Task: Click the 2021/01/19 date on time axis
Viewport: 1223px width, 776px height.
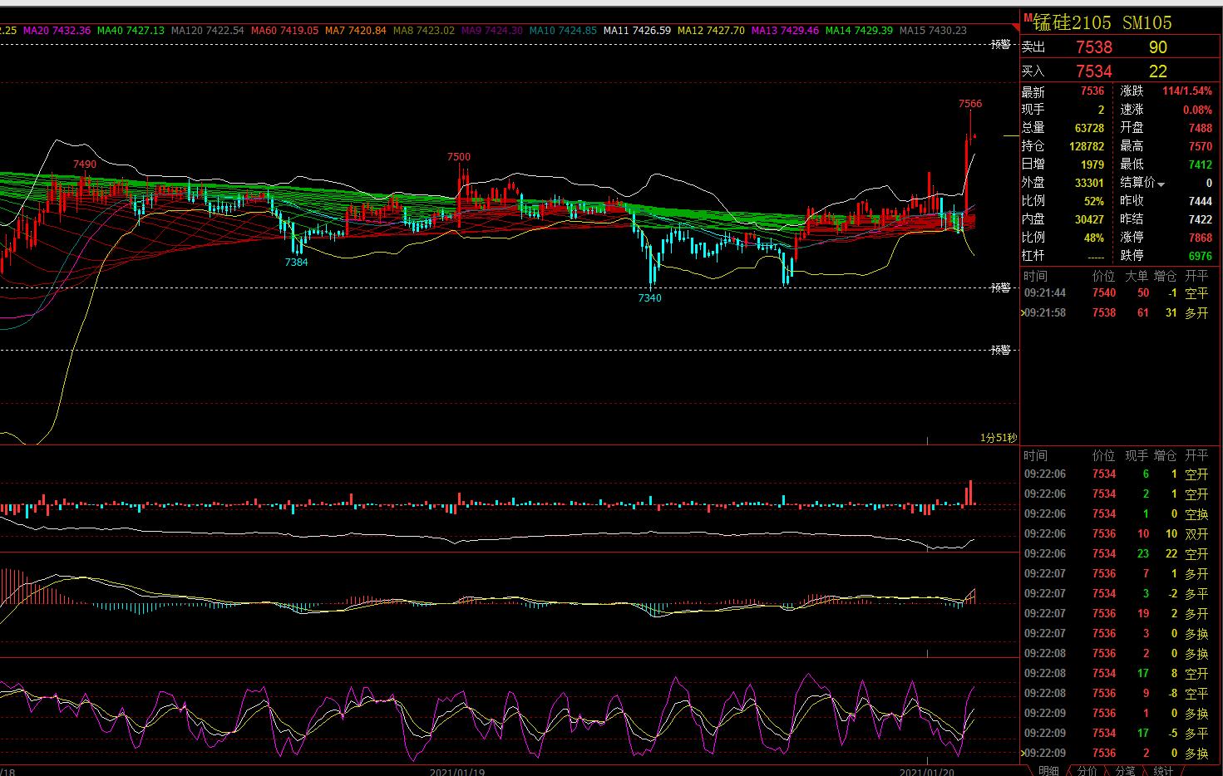Action: click(x=456, y=772)
